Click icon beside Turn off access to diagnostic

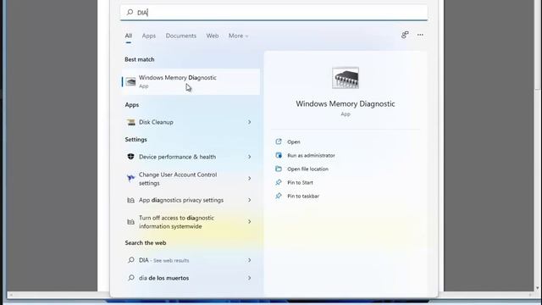[130, 222]
